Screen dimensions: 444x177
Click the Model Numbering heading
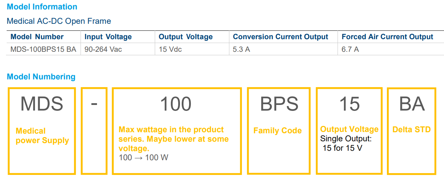pos(41,77)
